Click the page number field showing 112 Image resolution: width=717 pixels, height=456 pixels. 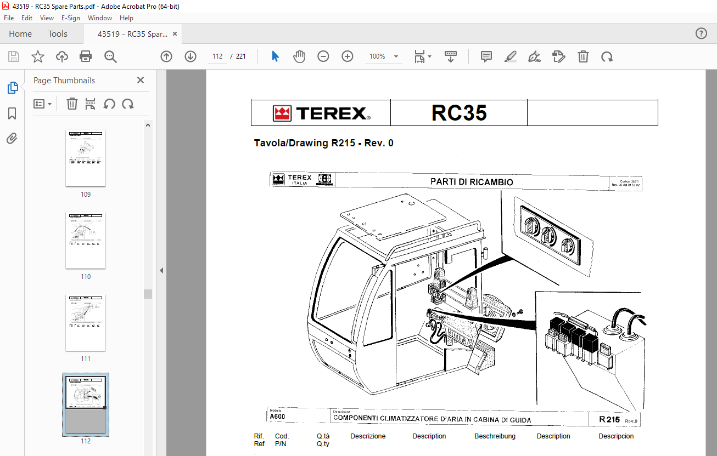click(217, 56)
